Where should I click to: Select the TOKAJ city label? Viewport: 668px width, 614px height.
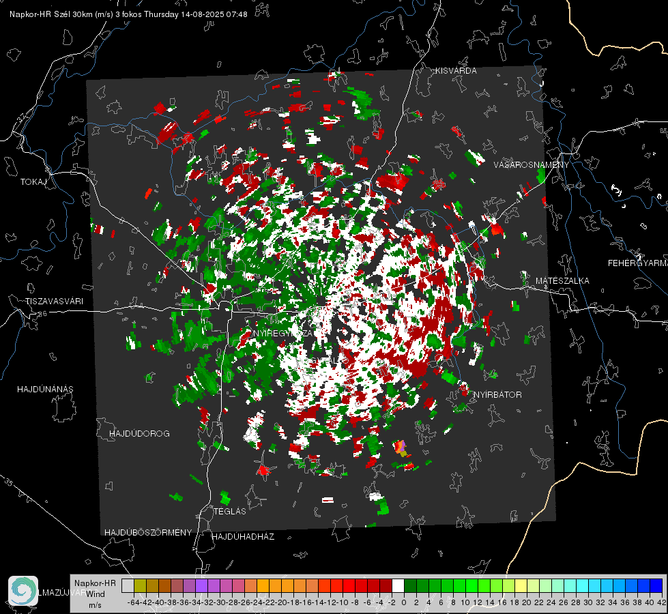(x=33, y=182)
